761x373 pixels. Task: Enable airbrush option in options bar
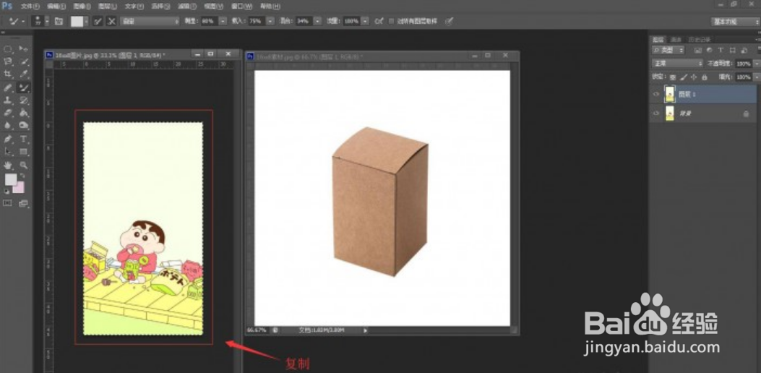[x=379, y=22]
